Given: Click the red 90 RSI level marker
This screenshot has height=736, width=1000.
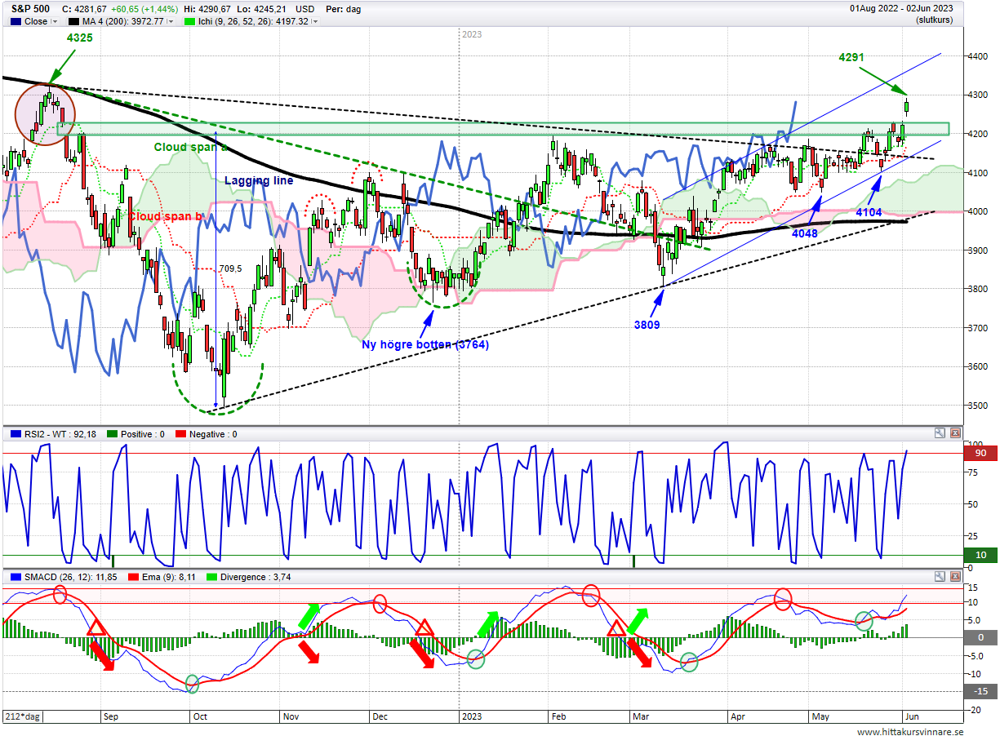Looking at the screenshot, I should 980,453.
